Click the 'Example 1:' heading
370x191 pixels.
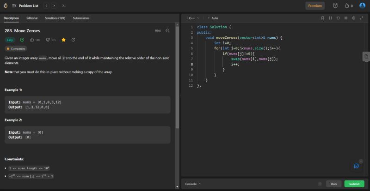13,90
